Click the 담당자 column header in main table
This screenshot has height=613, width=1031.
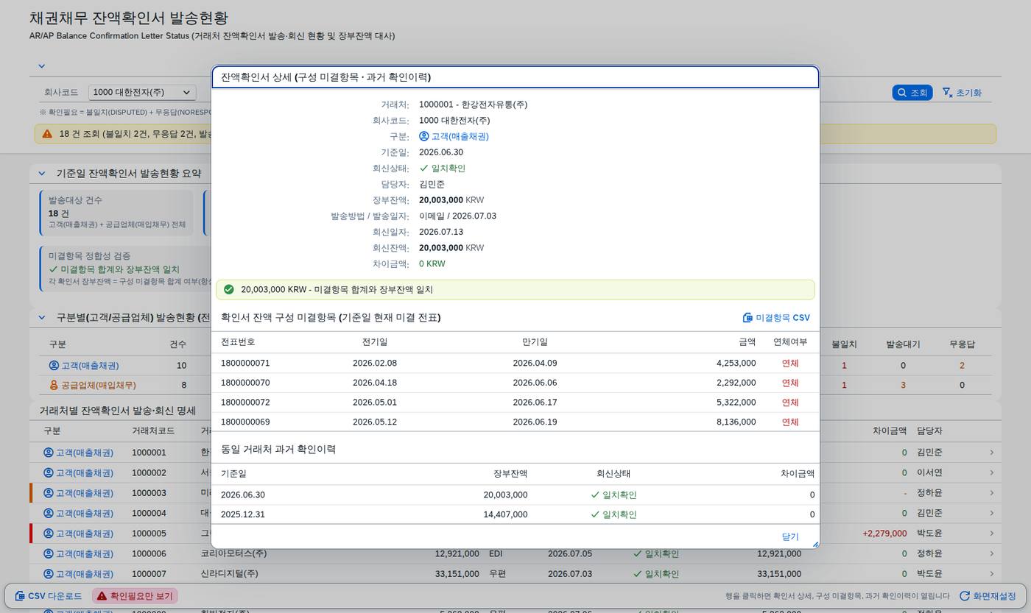[929, 430]
